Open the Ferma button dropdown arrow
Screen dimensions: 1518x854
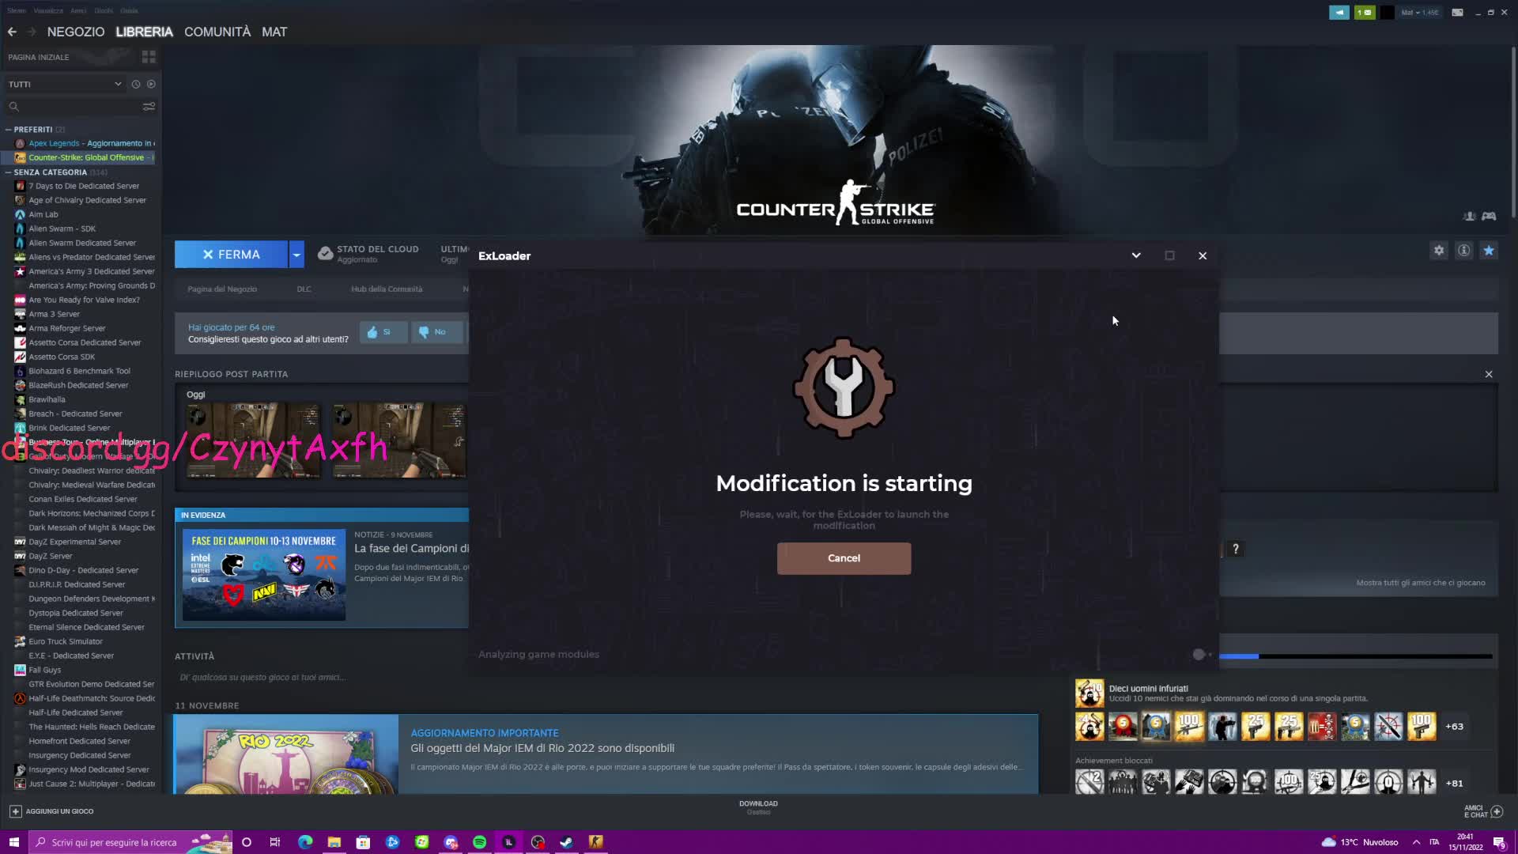click(296, 254)
